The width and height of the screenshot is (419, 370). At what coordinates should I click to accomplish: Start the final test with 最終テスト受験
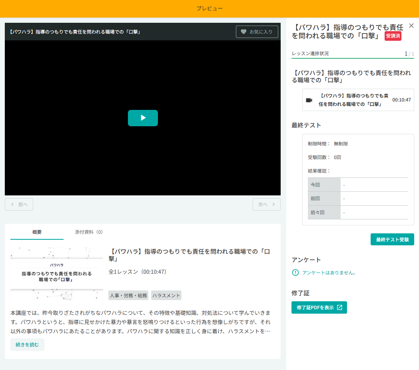coord(392,239)
